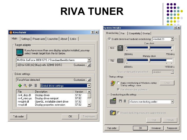Open the Power user tab
Viewport: 187px width, 140px height.
39,39
